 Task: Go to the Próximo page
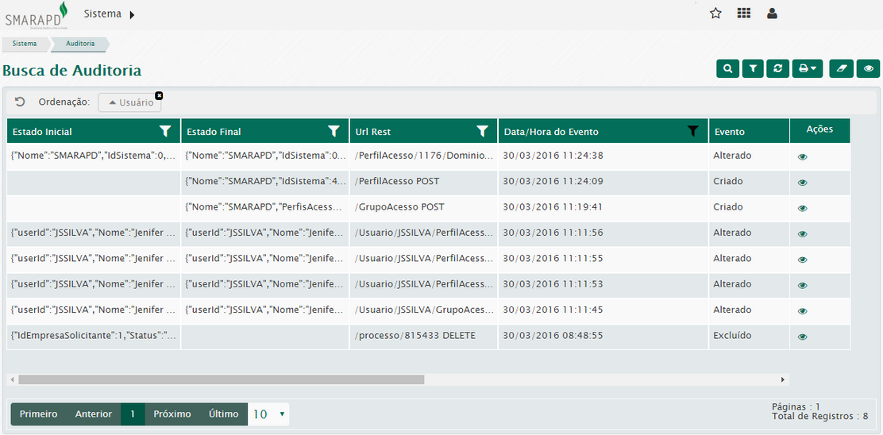172,414
